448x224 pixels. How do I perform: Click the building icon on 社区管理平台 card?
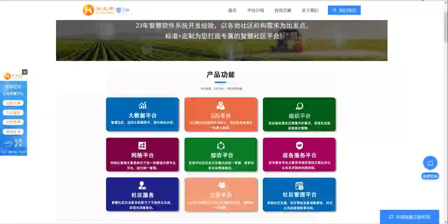coord(299,185)
